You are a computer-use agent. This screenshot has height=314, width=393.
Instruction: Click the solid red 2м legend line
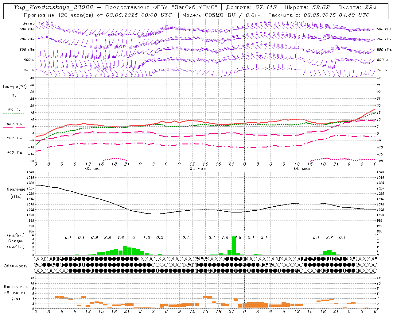[x=14, y=99]
